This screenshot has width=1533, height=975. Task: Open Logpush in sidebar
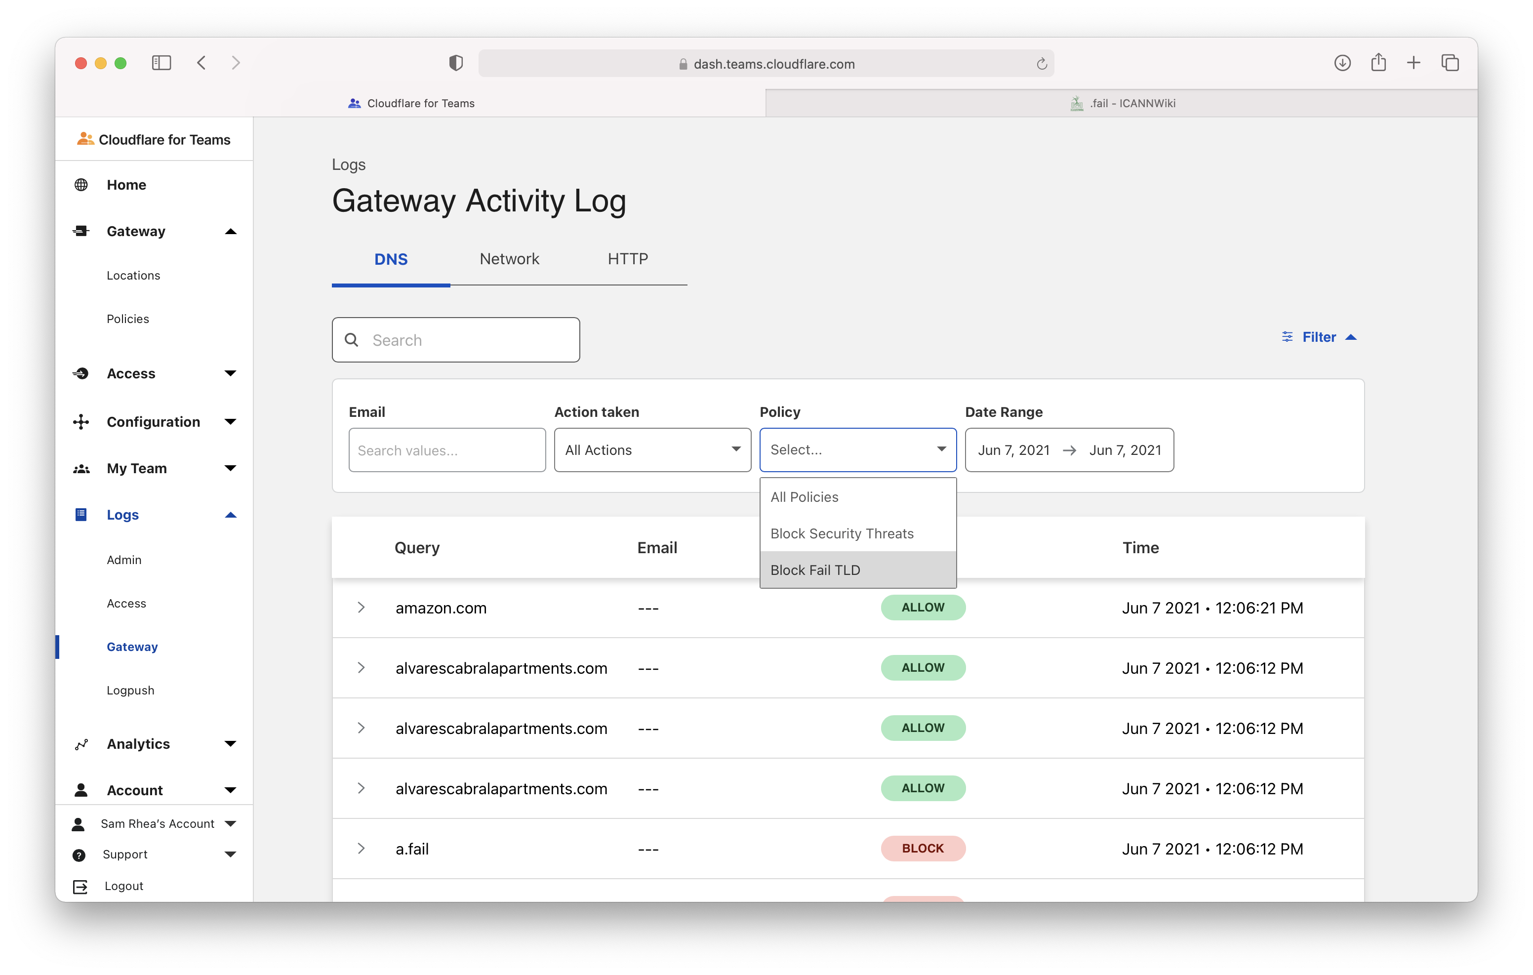tap(130, 691)
